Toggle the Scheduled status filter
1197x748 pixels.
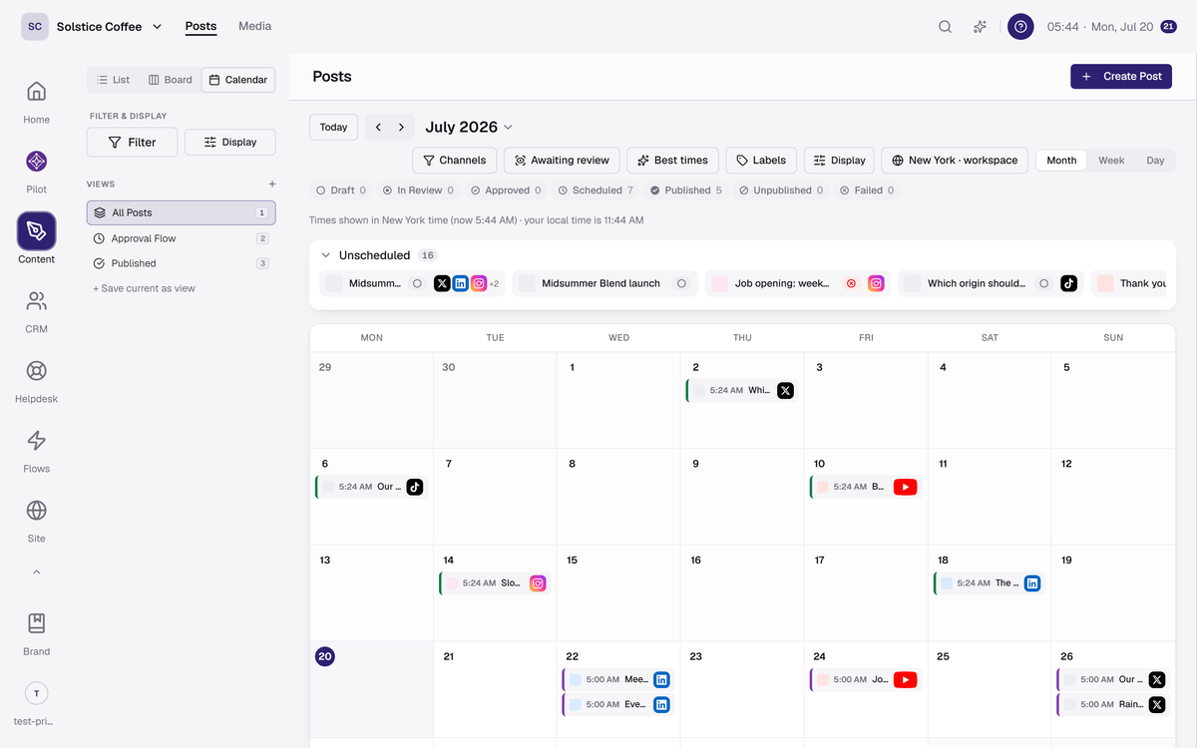596,189
